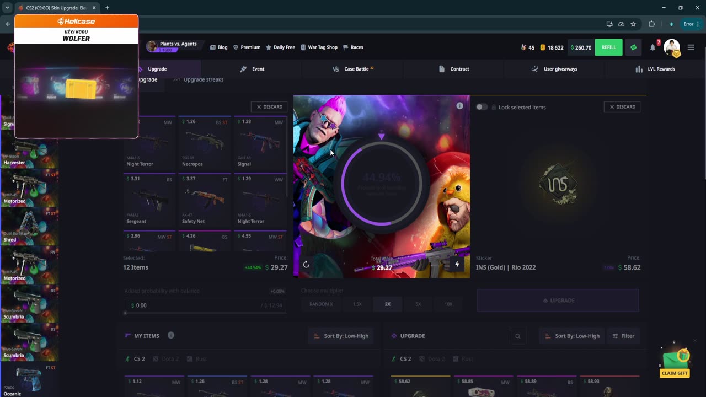706x397 pixels.
Task: Select RANDOM X multiplier
Action: [321, 304]
